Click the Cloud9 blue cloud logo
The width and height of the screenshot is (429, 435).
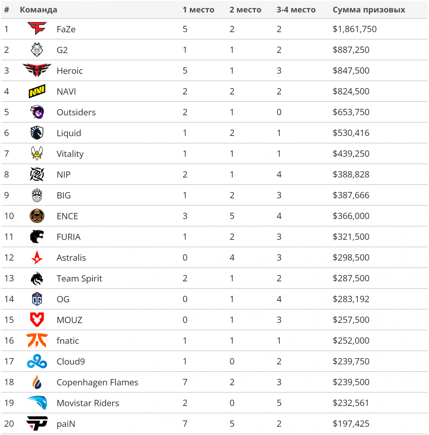(37, 361)
